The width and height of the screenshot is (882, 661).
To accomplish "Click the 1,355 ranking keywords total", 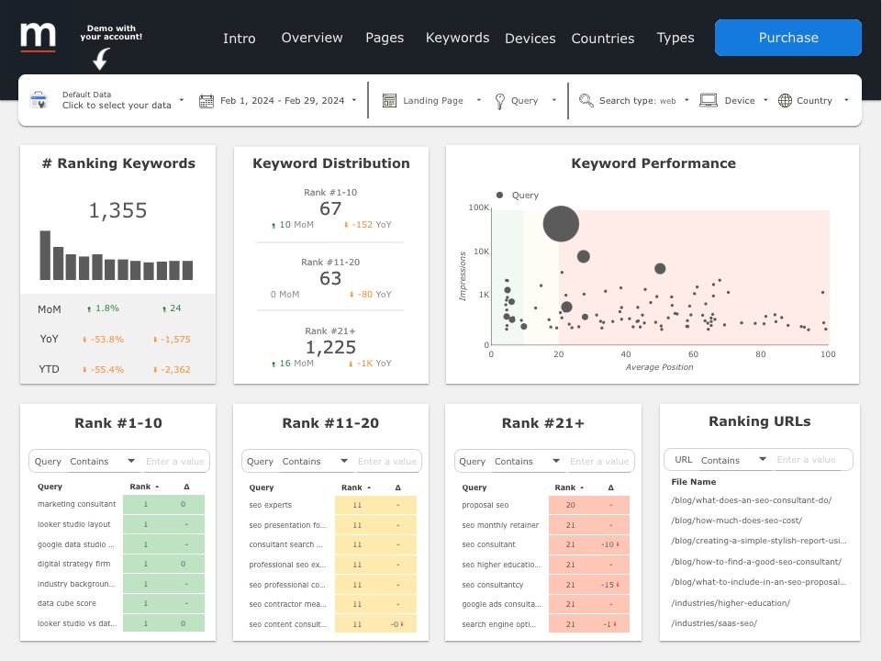I will coord(117,210).
